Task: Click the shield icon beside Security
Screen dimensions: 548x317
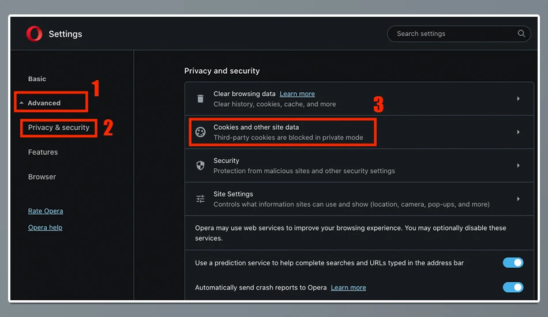Action: click(x=200, y=165)
